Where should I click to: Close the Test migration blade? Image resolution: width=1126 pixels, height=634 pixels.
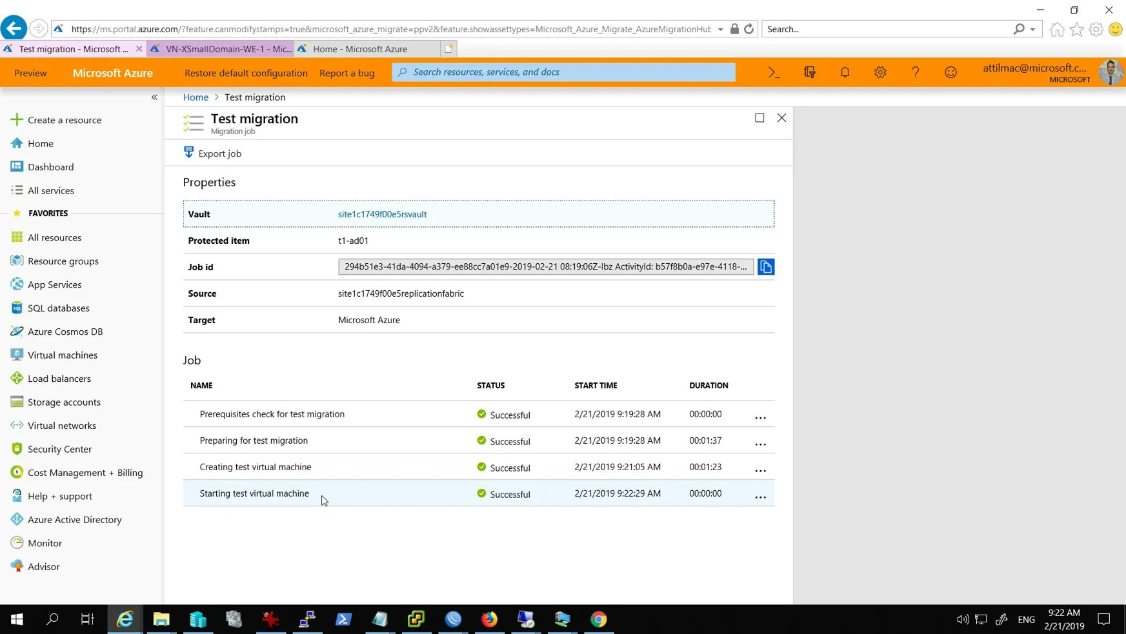[x=782, y=118]
